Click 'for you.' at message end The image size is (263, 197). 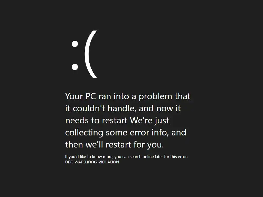pyautogui.click(x=149, y=145)
